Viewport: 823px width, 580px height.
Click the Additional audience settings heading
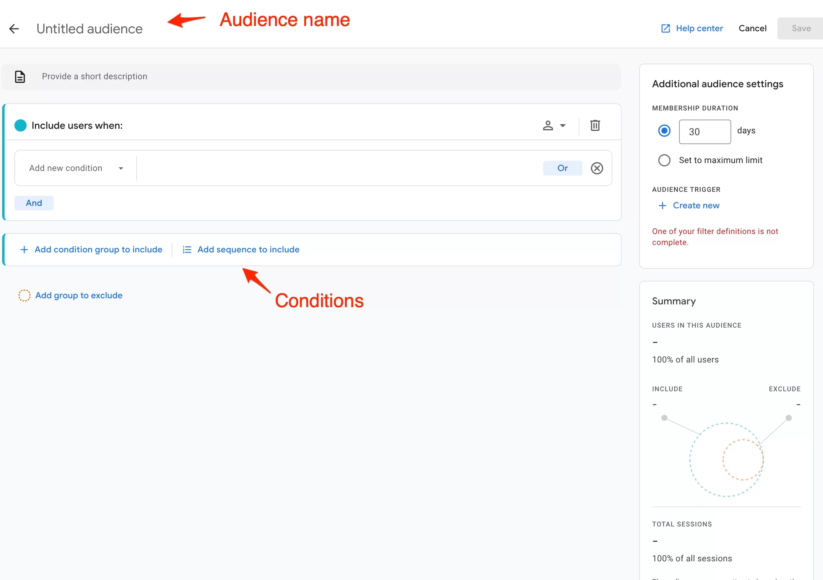(718, 84)
